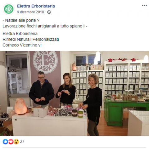Click the pile of ribbons on the counter
Viewport: 149px width, 151px height.
60,111
